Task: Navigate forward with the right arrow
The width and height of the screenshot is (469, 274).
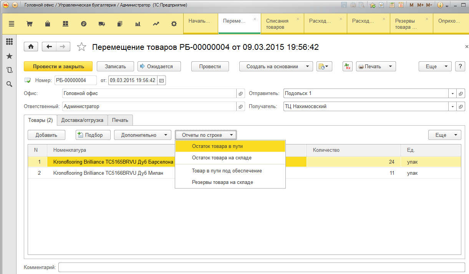Action: (x=63, y=47)
